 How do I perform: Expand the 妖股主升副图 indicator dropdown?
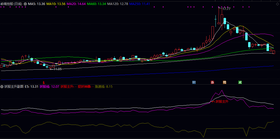(x=2, y=86)
